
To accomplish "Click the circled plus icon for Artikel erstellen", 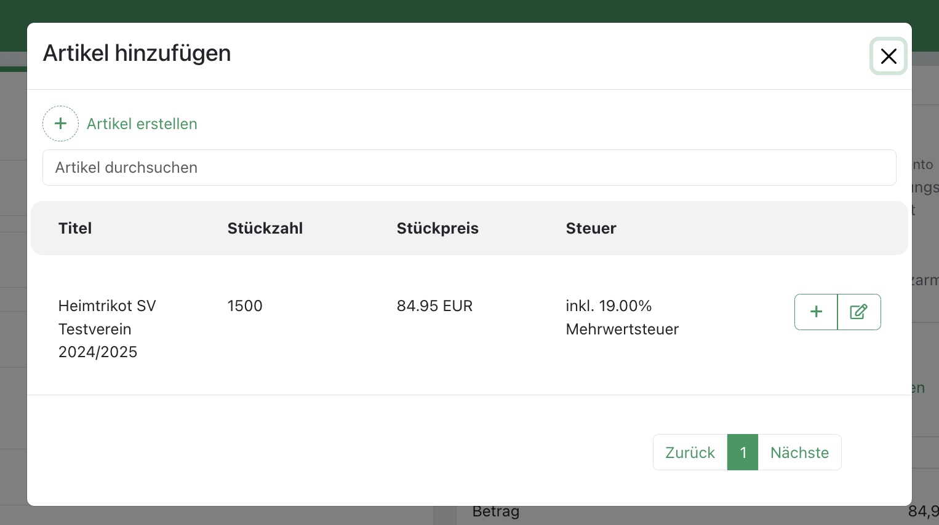I will (x=60, y=124).
